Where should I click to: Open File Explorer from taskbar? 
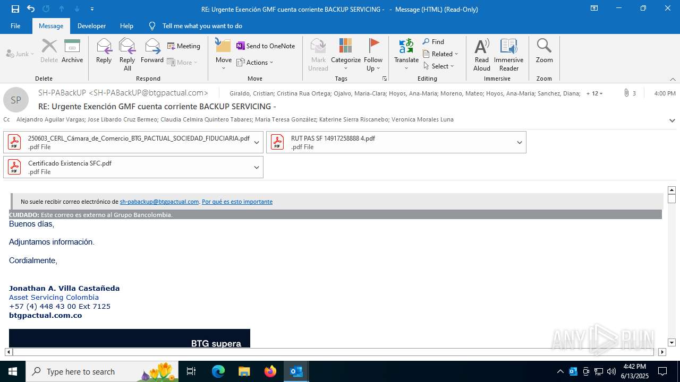(x=244, y=371)
